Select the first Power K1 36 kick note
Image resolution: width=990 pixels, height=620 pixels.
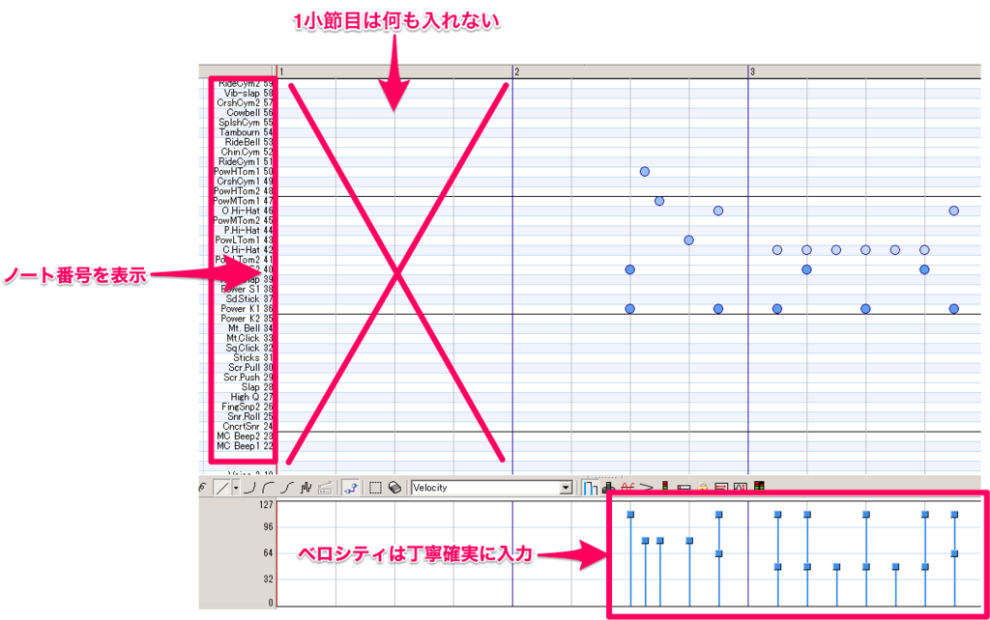point(629,309)
